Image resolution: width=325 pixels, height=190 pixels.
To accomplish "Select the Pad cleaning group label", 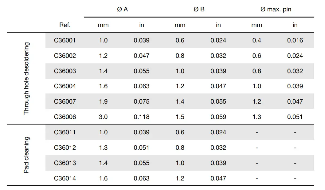I will coord(26,155).
